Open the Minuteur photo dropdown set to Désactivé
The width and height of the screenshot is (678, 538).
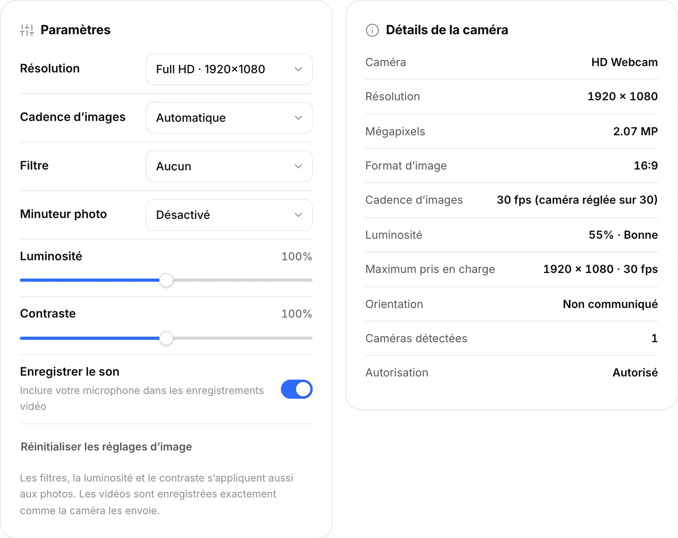click(x=229, y=215)
